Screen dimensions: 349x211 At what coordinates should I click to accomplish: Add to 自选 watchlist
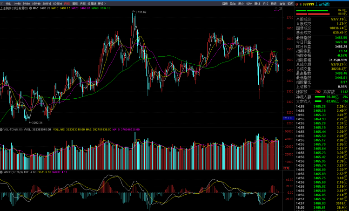tap(282, 4)
